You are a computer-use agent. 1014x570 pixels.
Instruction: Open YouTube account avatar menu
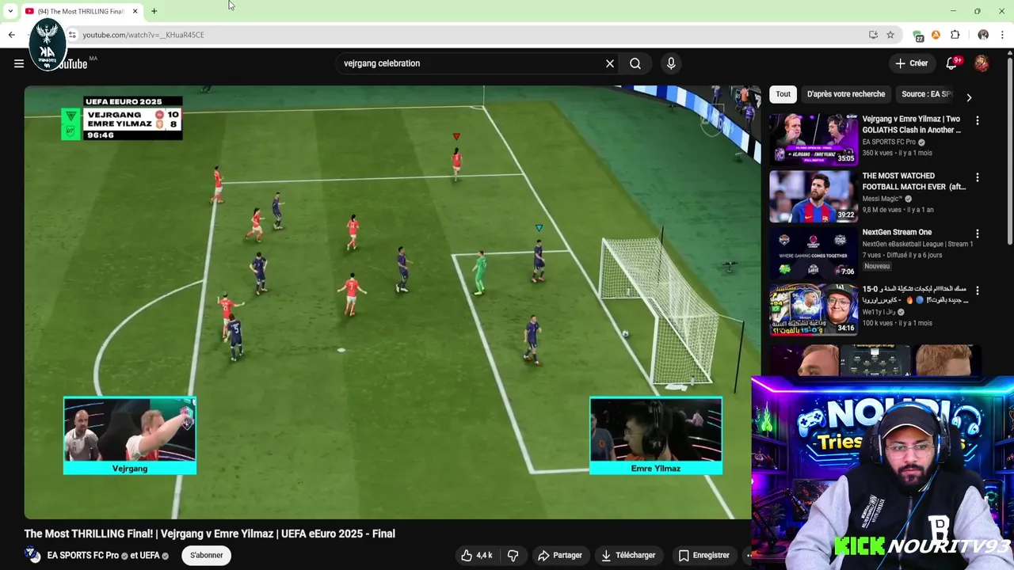[982, 63]
